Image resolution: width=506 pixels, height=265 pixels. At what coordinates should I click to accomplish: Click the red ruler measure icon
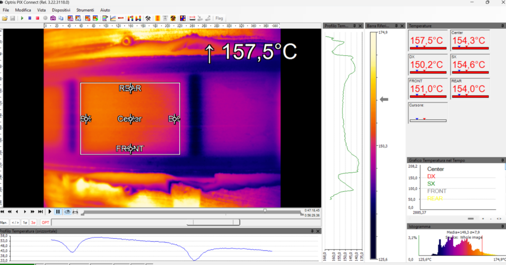tap(192, 18)
